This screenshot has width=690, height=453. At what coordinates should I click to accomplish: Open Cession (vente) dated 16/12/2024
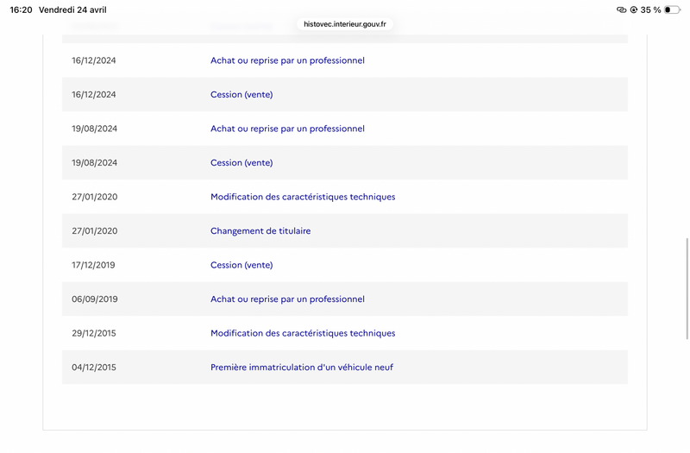point(241,94)
